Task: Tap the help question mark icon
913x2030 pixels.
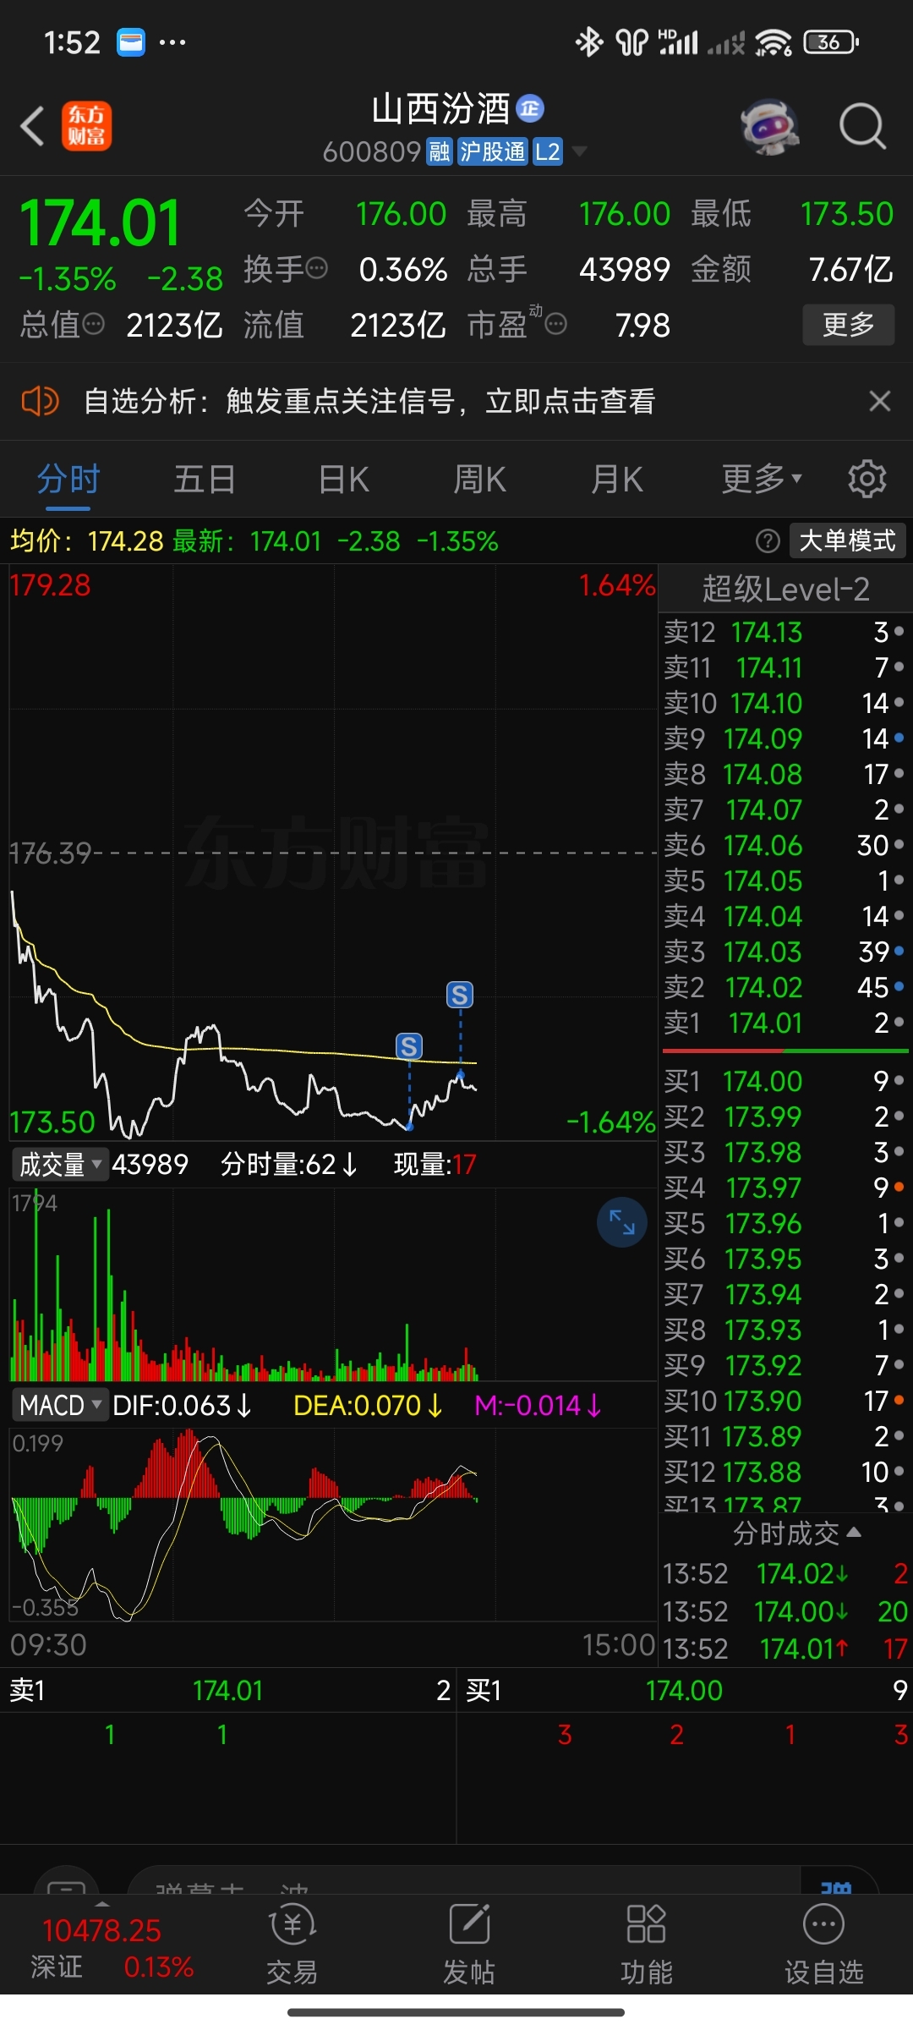Action: coord(768,540)
